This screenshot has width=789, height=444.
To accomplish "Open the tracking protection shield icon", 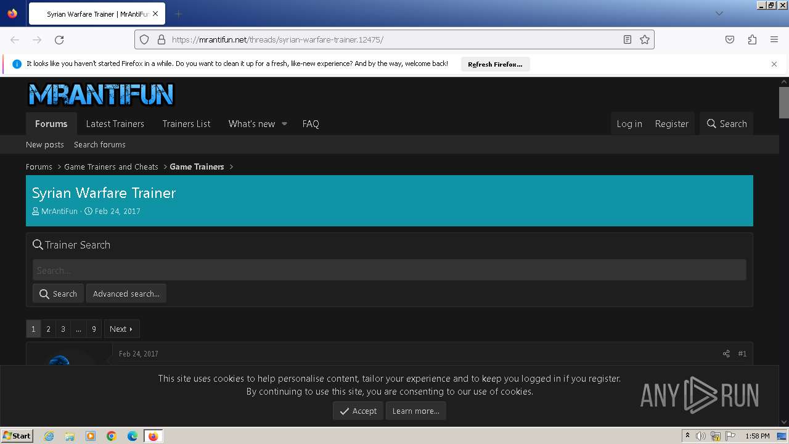I will pos(144,39).
